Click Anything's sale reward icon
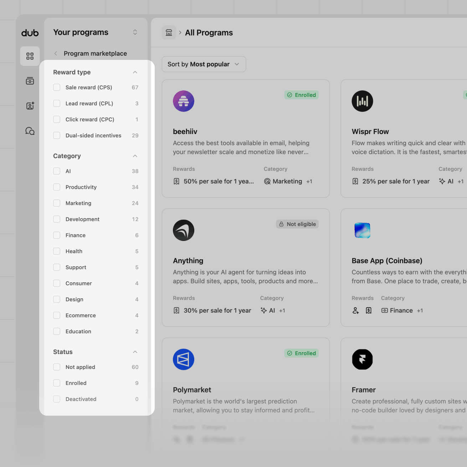 176,311
